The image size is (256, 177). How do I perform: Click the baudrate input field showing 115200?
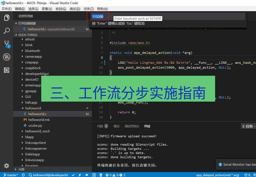click(167, 16)
